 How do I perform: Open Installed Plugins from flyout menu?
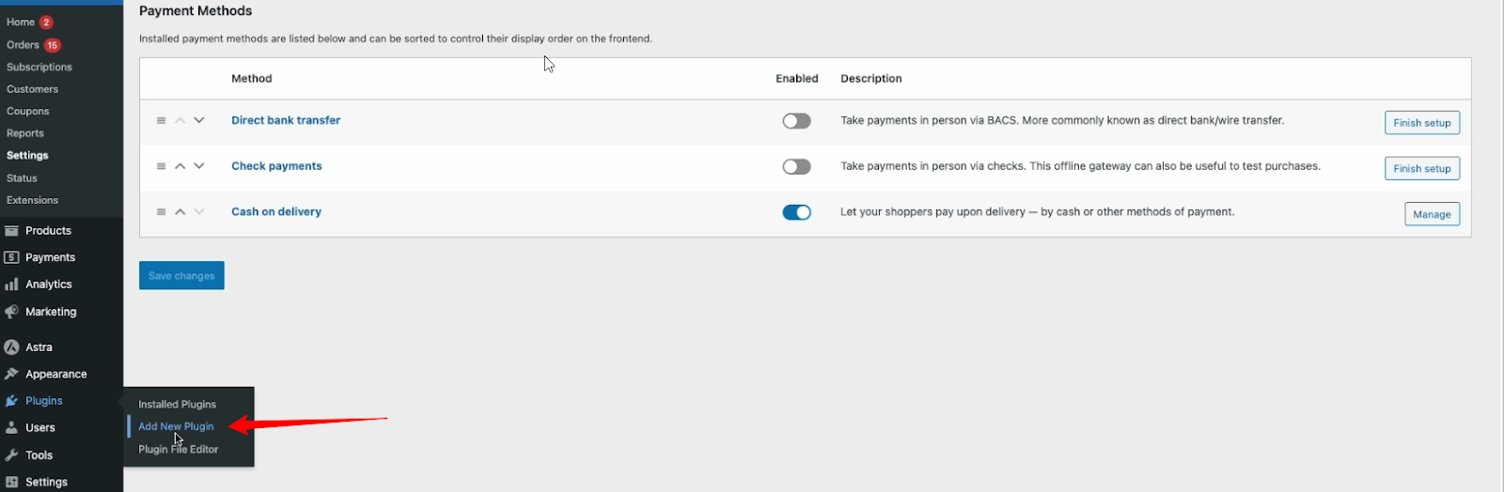(178, 405)
